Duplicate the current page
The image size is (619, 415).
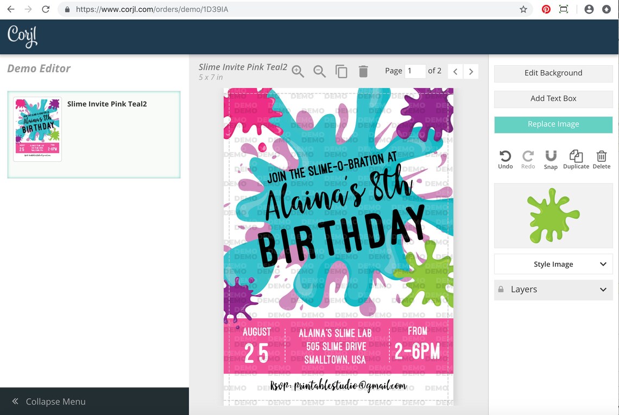coord(342,71)
